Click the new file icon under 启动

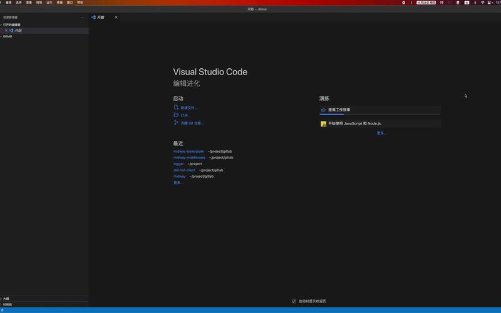tap(176, 107)
